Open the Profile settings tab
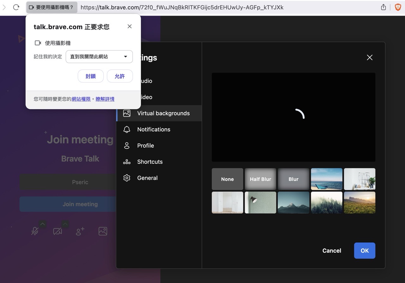 pos(159,146)
